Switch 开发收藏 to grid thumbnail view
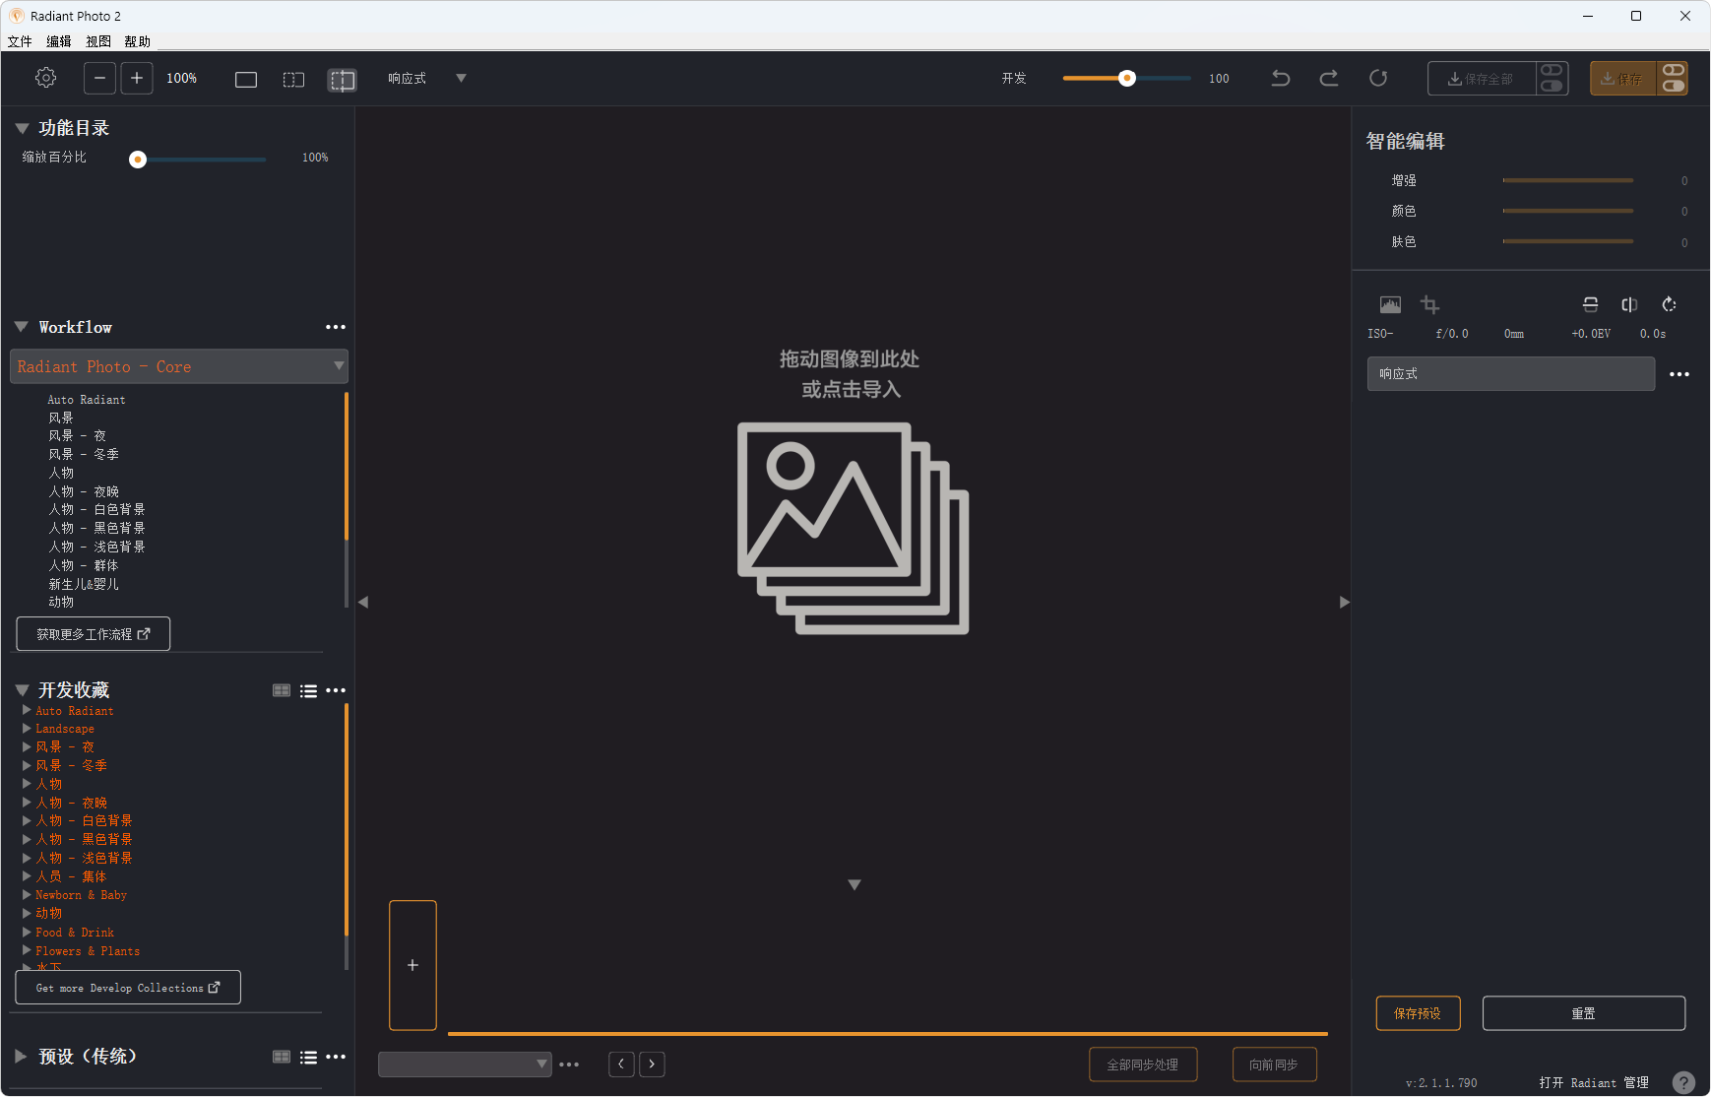Image resolution: width=1711 pixels, height=1097 pixels. [x=282, y=691]
